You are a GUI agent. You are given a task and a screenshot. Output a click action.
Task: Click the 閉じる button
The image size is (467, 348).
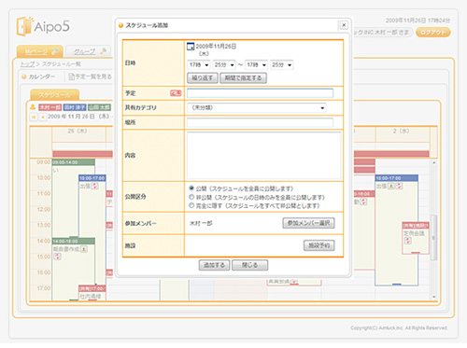pos(249,265)
